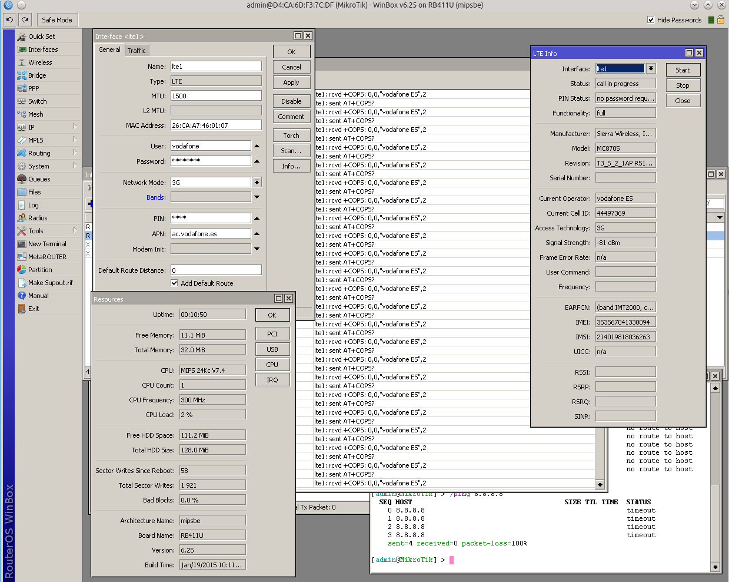Open the Network Mode dropdown
This screenshot has width=729, height=582.
pos(257,181)
